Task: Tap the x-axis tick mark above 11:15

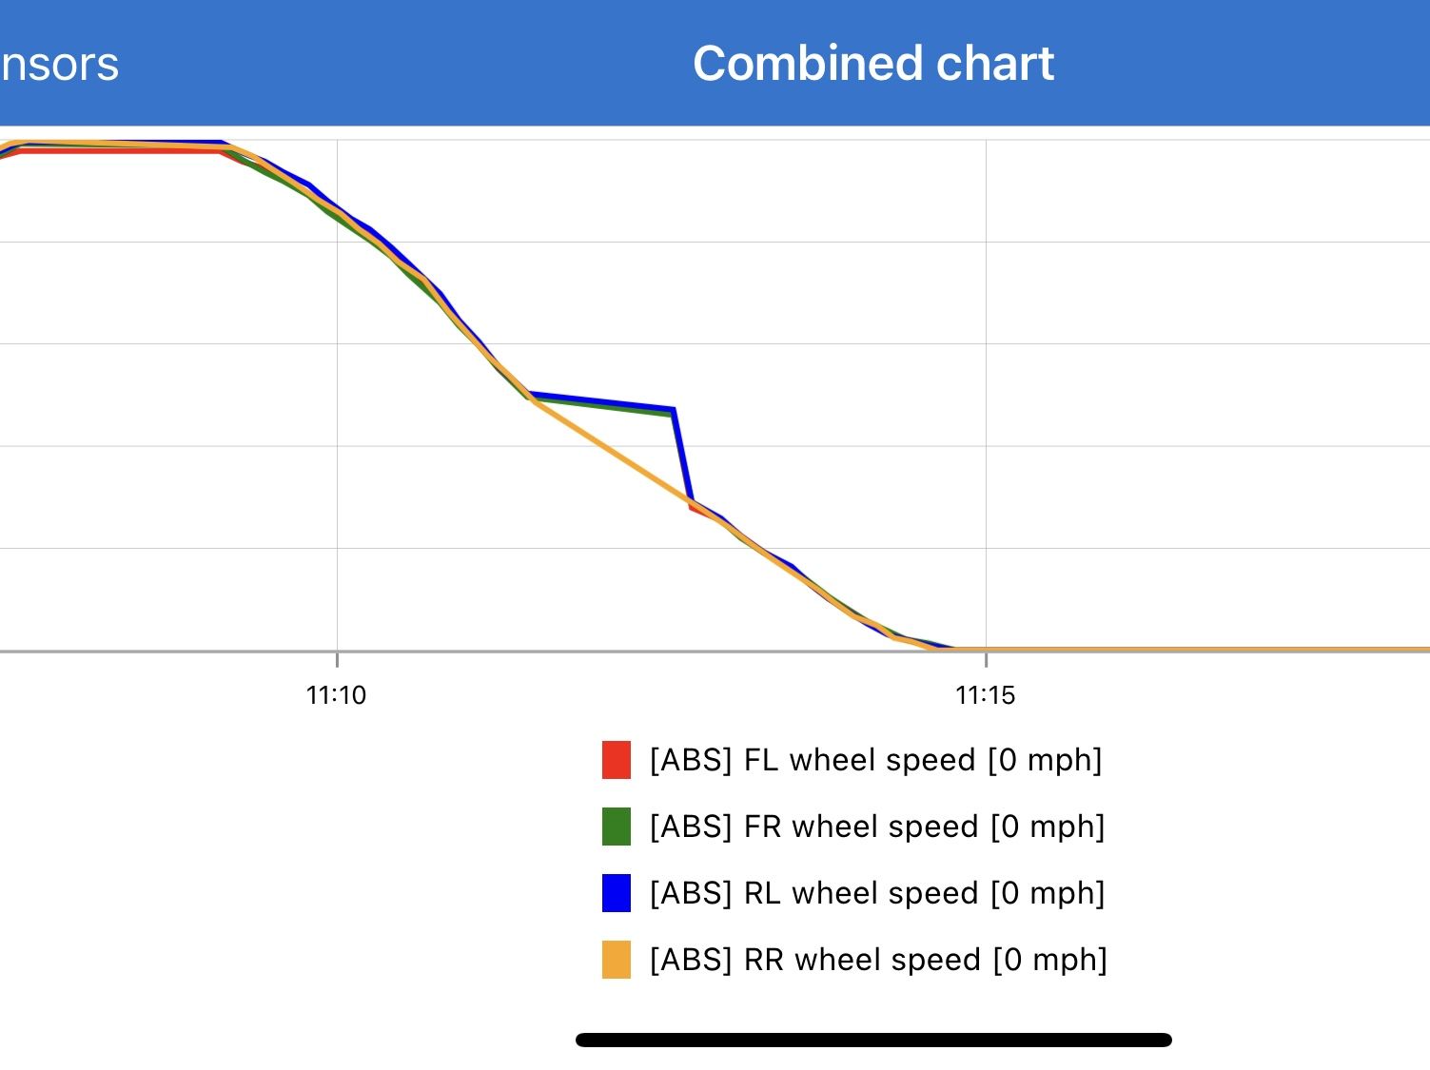Action: (x=986, y=658)
